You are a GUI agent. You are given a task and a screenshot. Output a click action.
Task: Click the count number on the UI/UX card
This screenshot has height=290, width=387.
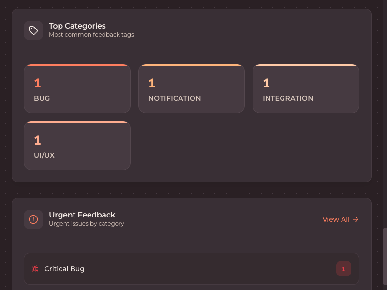click(38, 140)
